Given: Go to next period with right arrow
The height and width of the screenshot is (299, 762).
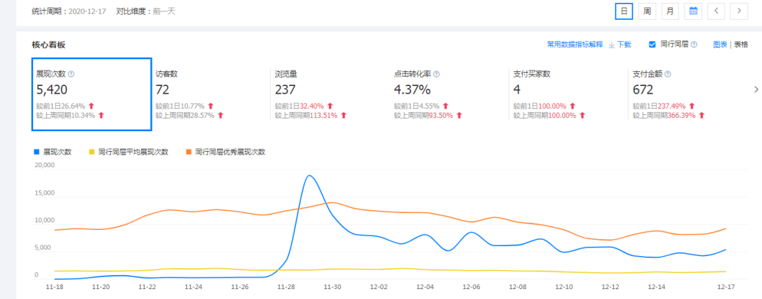Looking at the screenshot, I should click(x=739, y=11).
